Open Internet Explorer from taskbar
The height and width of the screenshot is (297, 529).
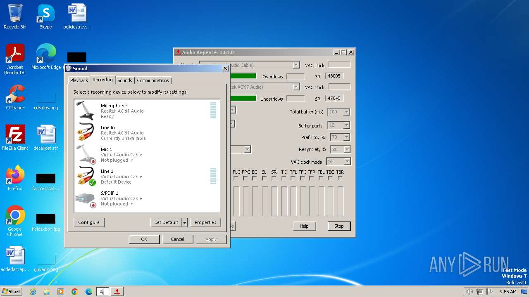click(33, 292)
